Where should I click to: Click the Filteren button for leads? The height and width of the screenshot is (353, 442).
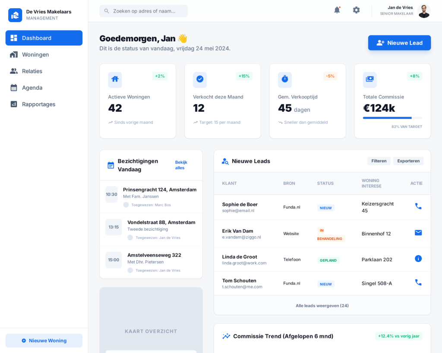tap(379, 161)
